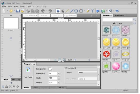The height and width of the screenshot is (94, 140).
Task: Switch to the Scene properties tab
Action: coord(35,88)
